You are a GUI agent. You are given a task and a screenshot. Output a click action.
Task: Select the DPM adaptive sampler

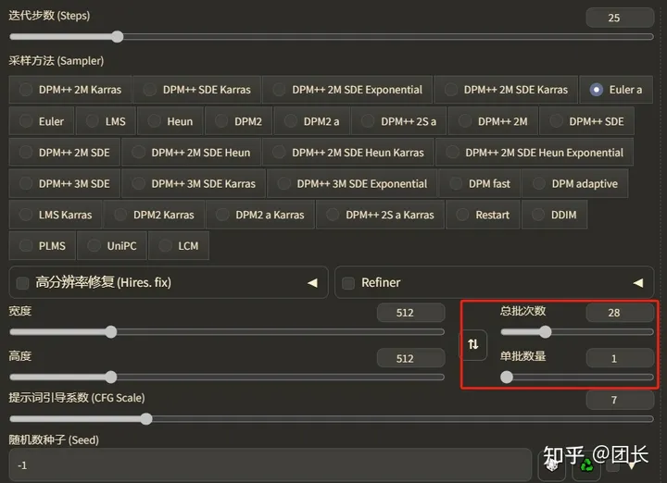tap(575, 183)
